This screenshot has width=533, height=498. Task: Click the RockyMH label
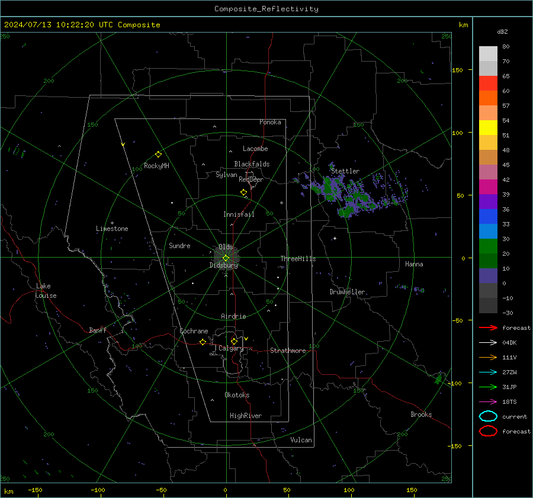[x=156, y=166]
